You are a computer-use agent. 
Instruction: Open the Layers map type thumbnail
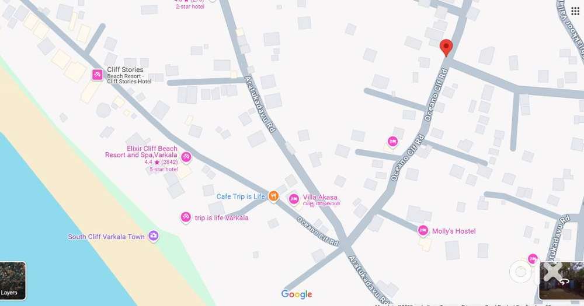(13, 281)
